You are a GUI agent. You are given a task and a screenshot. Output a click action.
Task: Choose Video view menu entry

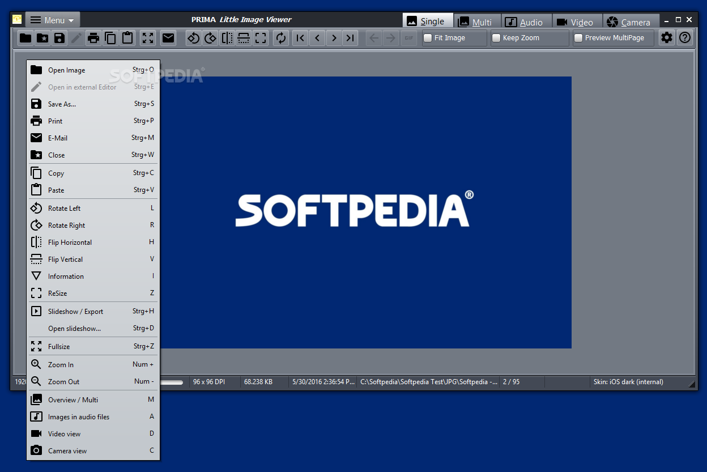point(93,434)
